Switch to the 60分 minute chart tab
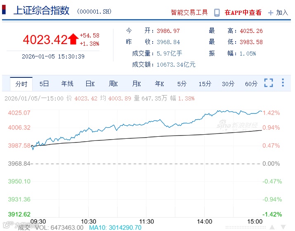 coord(251,84)
